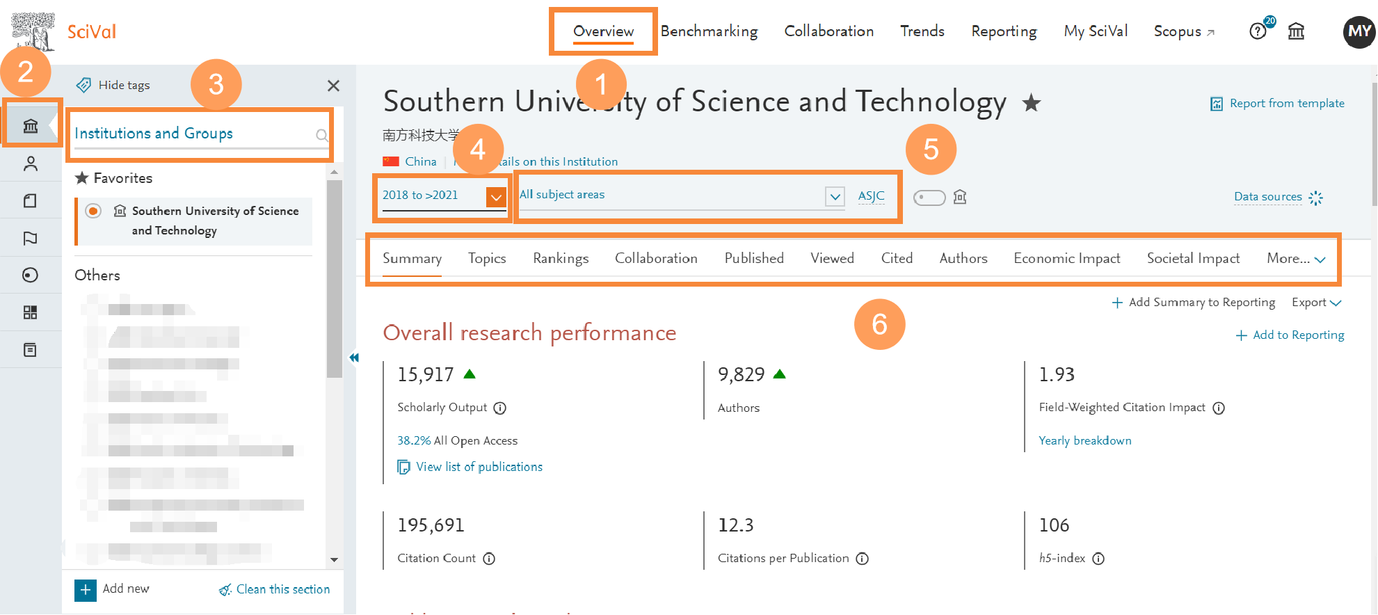Open the Countries flag icon in sidebar
The height and width of the screenshot is (615, 1378).
31,239
